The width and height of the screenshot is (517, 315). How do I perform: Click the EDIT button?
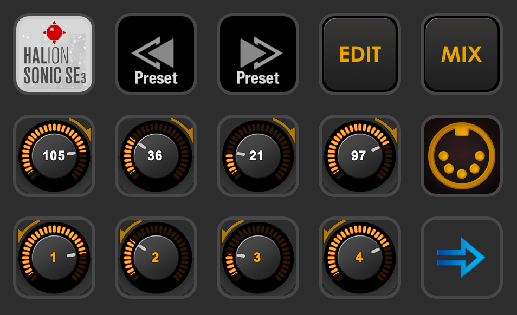(x=360, y=54)
